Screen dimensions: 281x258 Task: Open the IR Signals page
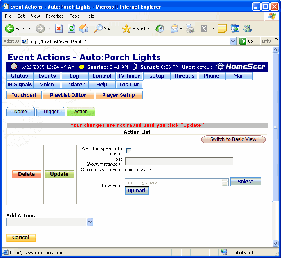20,85
